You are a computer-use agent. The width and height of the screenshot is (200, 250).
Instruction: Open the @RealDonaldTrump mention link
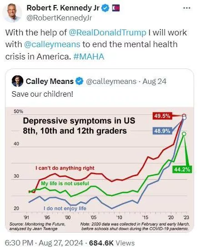(x=108, y=33)
